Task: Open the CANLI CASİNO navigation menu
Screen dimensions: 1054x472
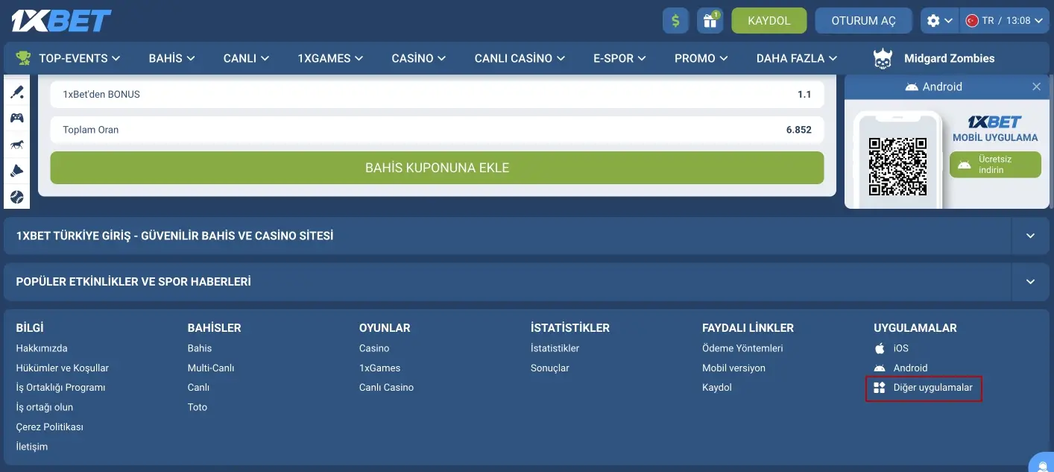Action: pyautogui.click(x=520, y=58)
